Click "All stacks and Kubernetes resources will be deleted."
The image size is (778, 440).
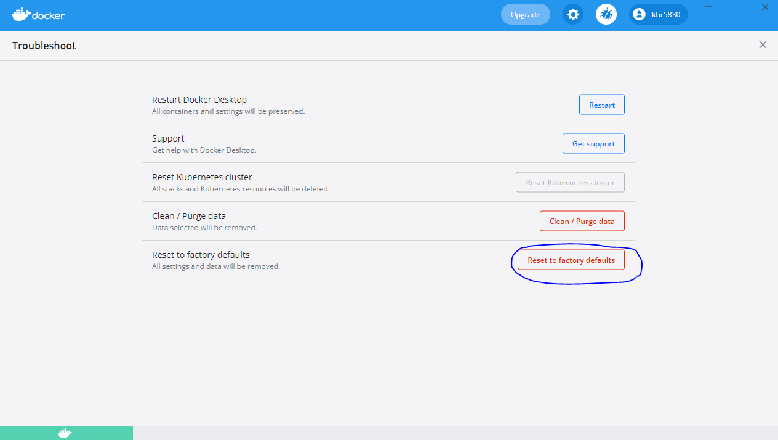click(x=241, y=189)
